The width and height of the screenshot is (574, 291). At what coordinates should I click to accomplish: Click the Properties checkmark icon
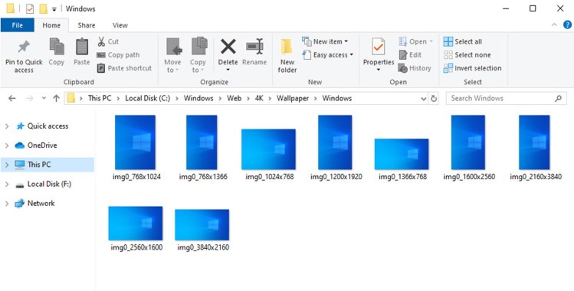point(378,47)
